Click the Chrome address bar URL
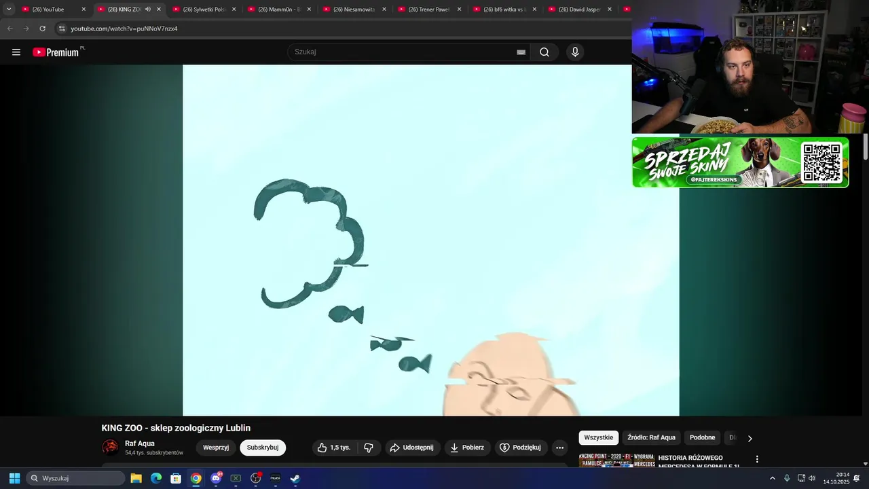 point(124,29)
